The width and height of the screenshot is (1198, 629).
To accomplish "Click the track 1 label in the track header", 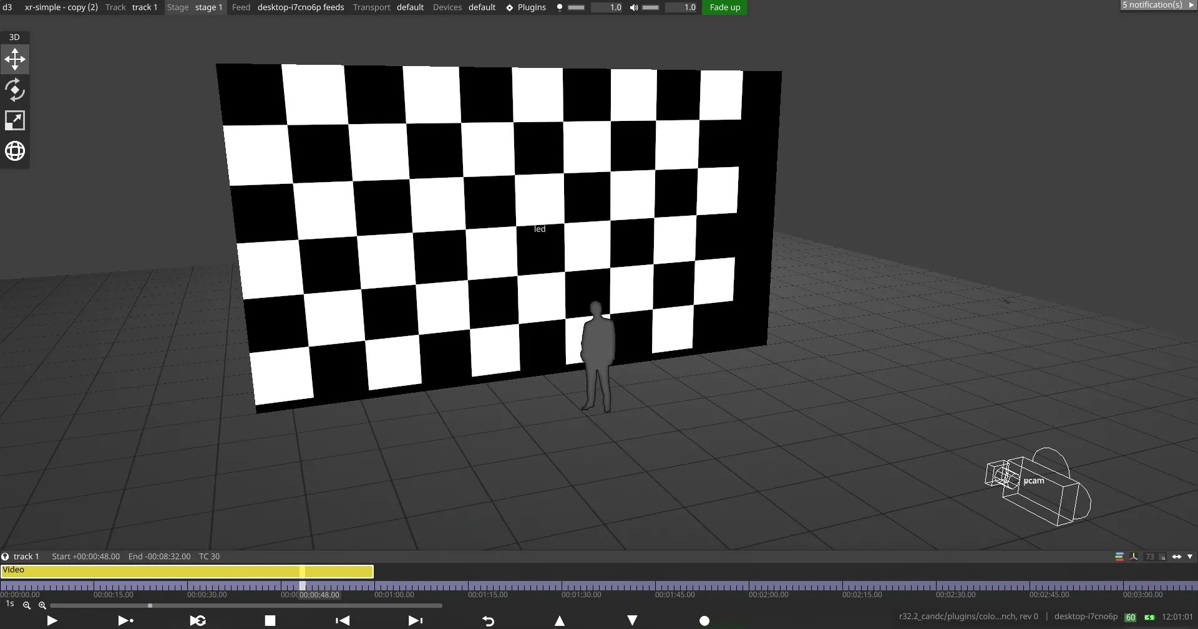I will 27,556.
